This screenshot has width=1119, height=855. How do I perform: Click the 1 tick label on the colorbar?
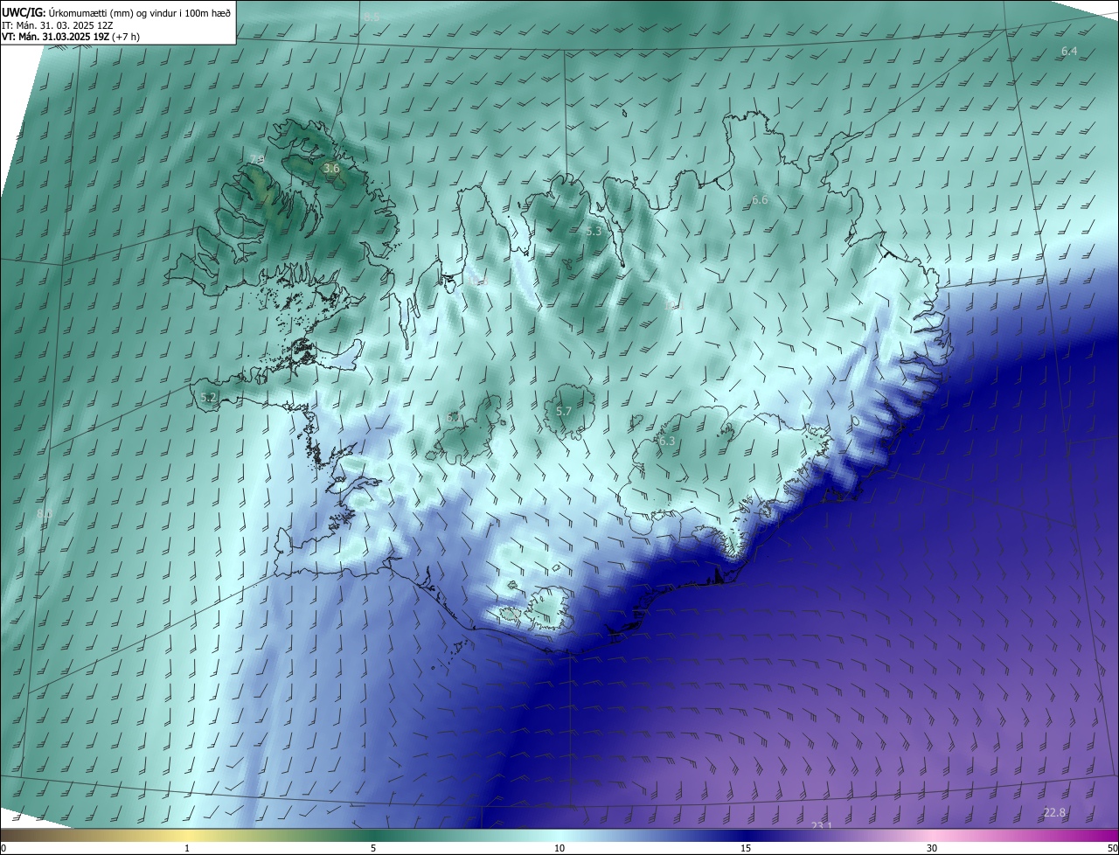[x=187, y=848]
